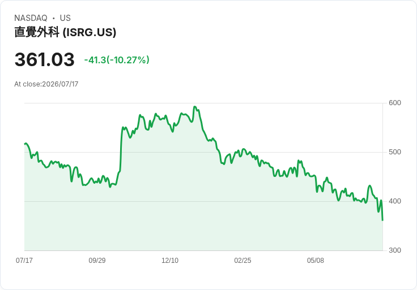Screen dimensions: 417x290
Task: Click the US market label
Action: (x=65, y=18)
